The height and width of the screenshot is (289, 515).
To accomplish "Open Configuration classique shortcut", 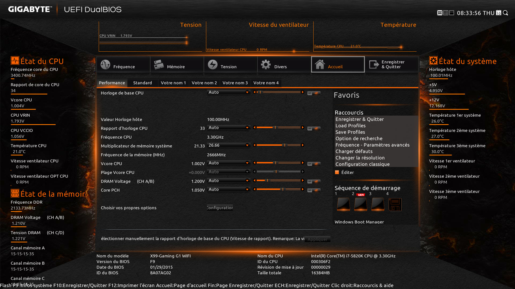I will click(x=362, y=164).
